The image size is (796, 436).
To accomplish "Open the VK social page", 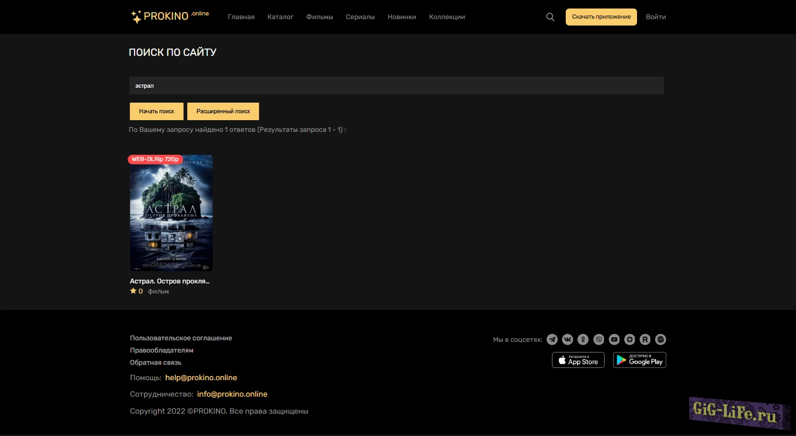I will [x=567, y=339].
